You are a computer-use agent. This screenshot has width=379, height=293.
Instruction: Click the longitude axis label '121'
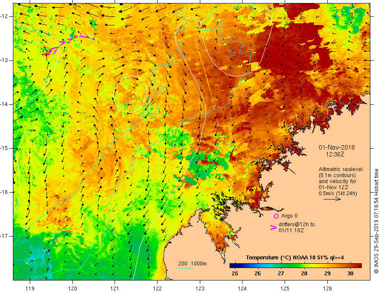[x=115, y=288]
